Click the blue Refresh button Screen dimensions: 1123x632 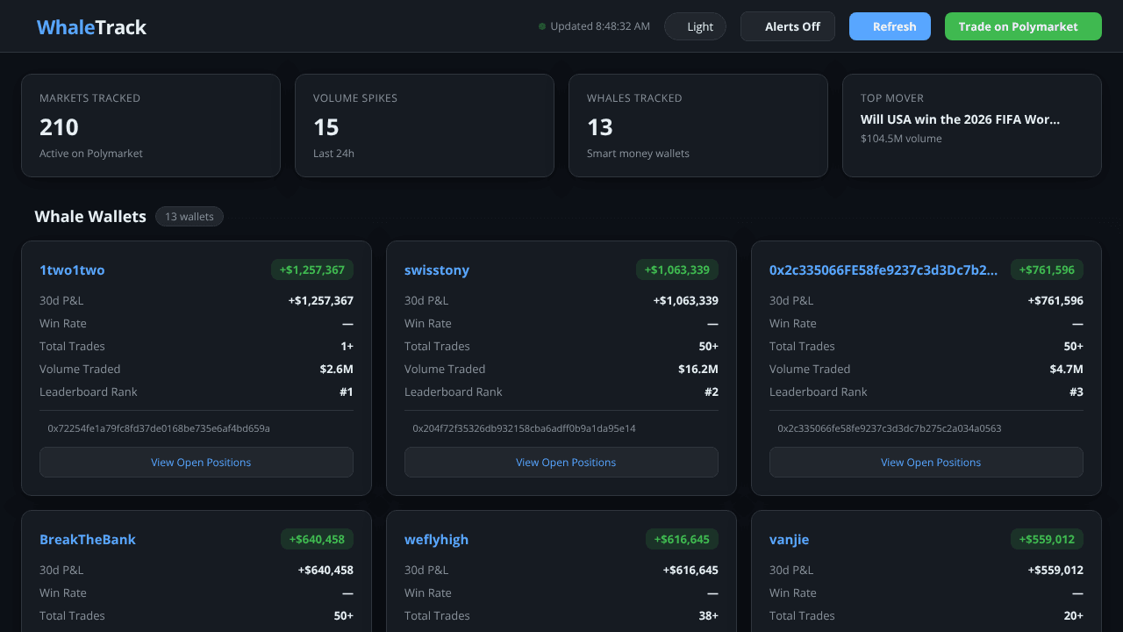[x=890, y=26]
